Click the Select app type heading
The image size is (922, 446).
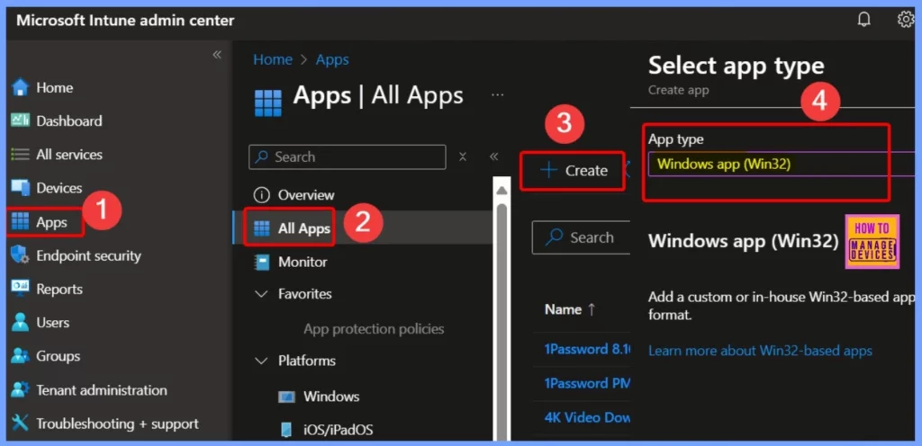(737, 66)
